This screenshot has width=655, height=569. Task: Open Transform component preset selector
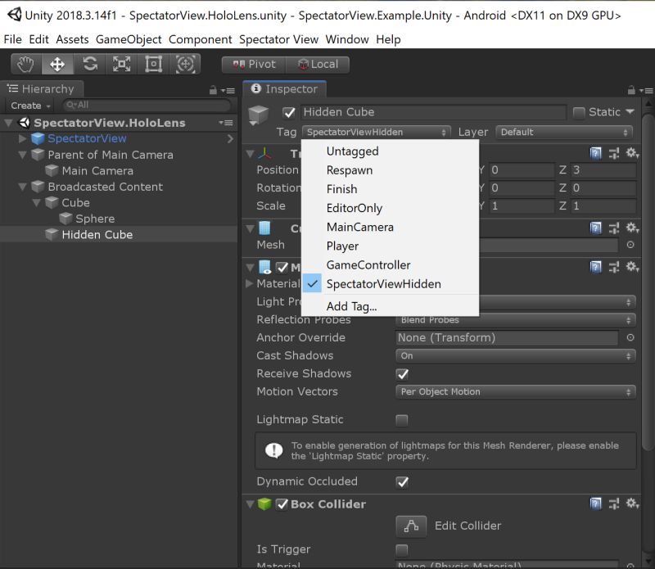point(613,153)
